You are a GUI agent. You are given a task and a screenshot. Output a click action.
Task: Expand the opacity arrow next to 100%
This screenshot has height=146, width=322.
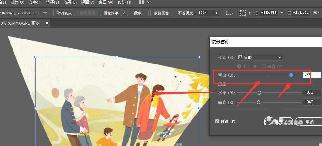216,13
